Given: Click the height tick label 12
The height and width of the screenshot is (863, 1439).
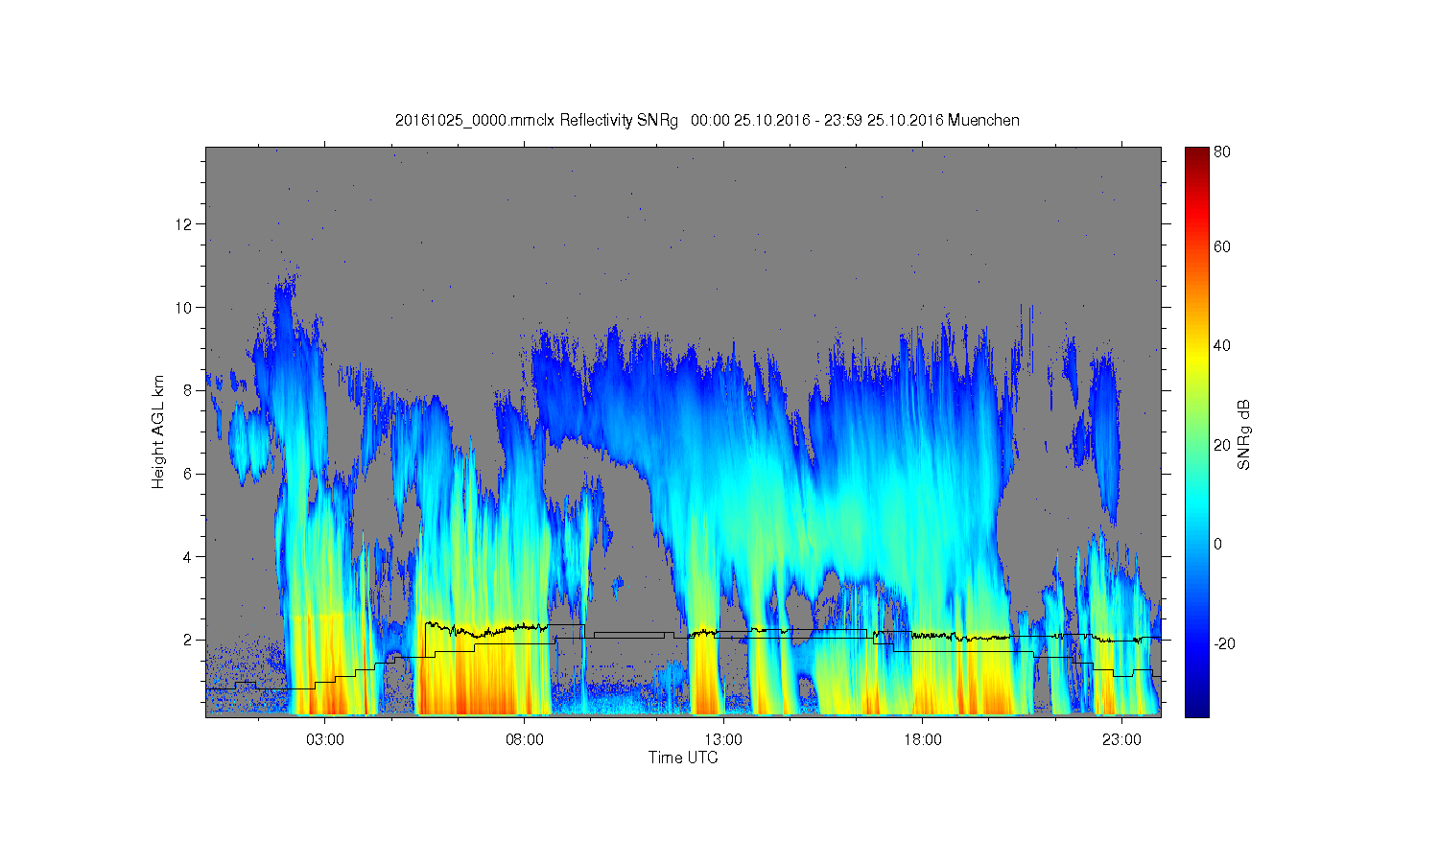Looking at the screenshot, I should 185,224.
